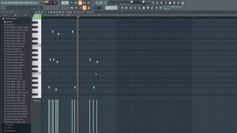Toggle loop recording button

(x=89, y=3)
